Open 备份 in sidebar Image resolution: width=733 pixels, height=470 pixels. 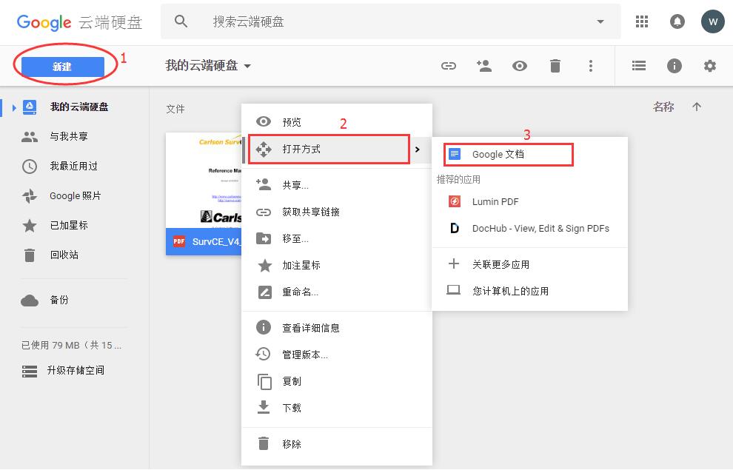pyautogui.click(x=59, y=300)
